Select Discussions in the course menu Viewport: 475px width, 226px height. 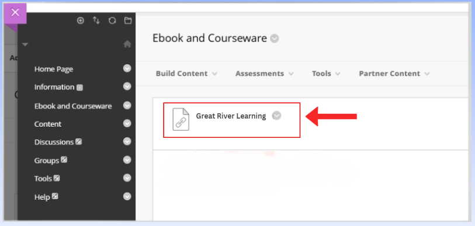click(x=54, y=142)
